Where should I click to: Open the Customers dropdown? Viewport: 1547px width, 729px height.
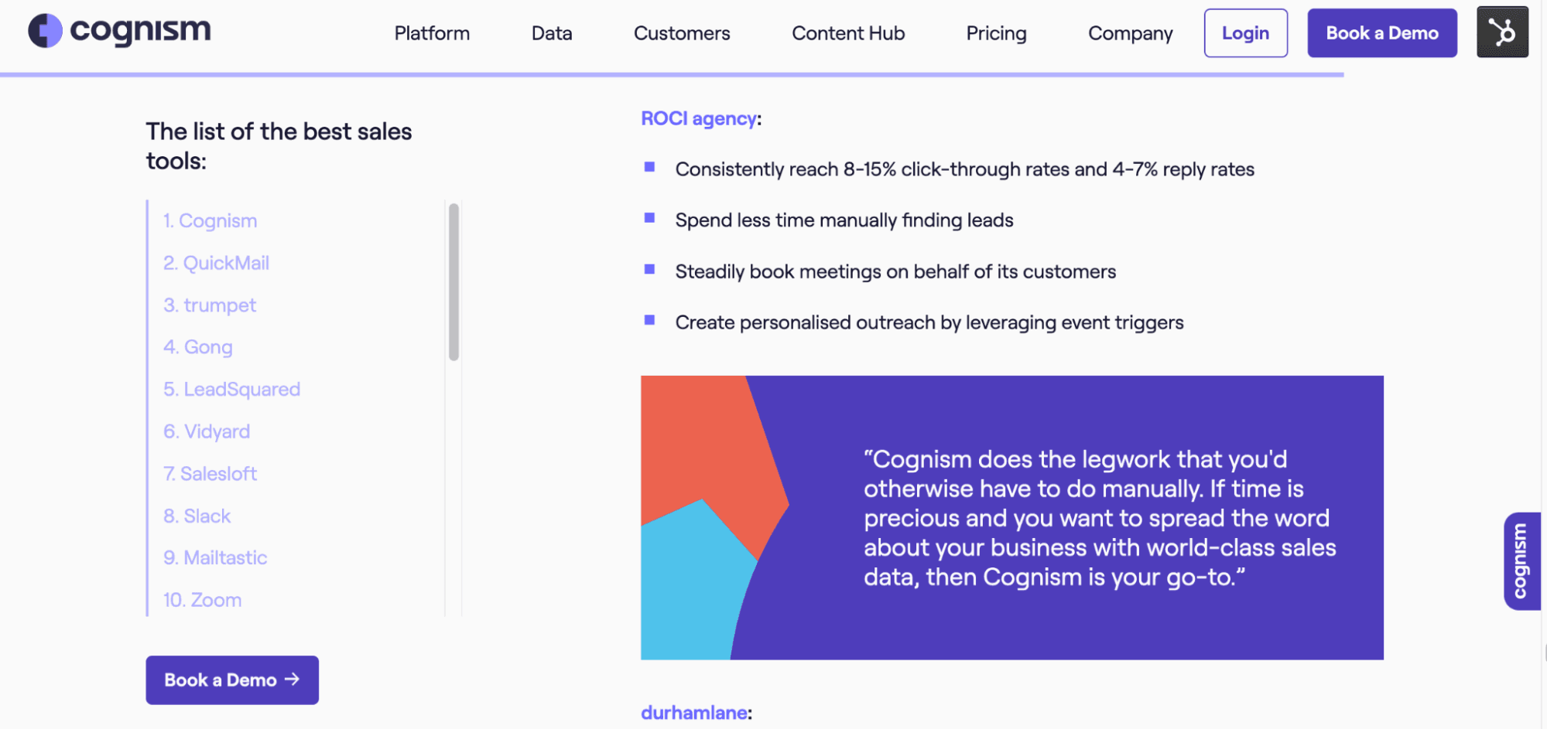(x=681, y=33)
